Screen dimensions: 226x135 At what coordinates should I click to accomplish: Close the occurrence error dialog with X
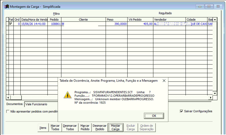point(164,81)
